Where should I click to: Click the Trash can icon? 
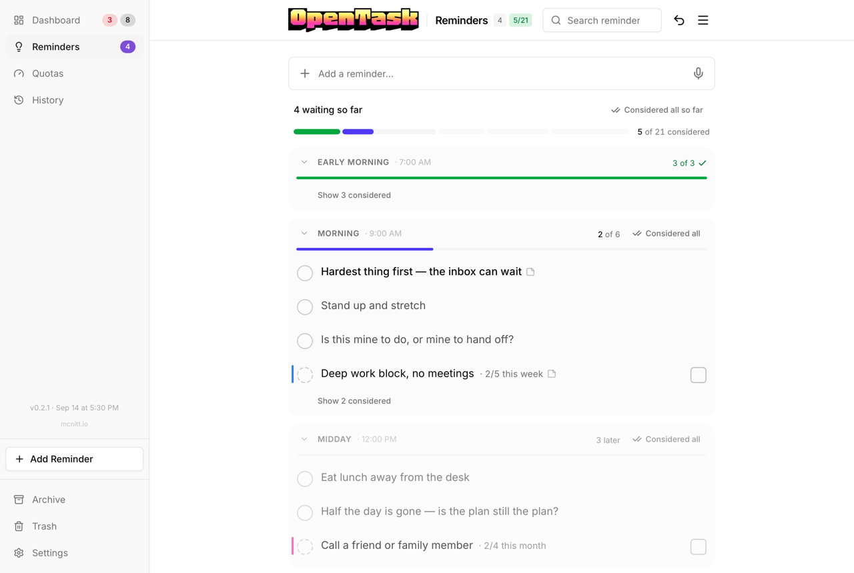[x=19, y=526]
